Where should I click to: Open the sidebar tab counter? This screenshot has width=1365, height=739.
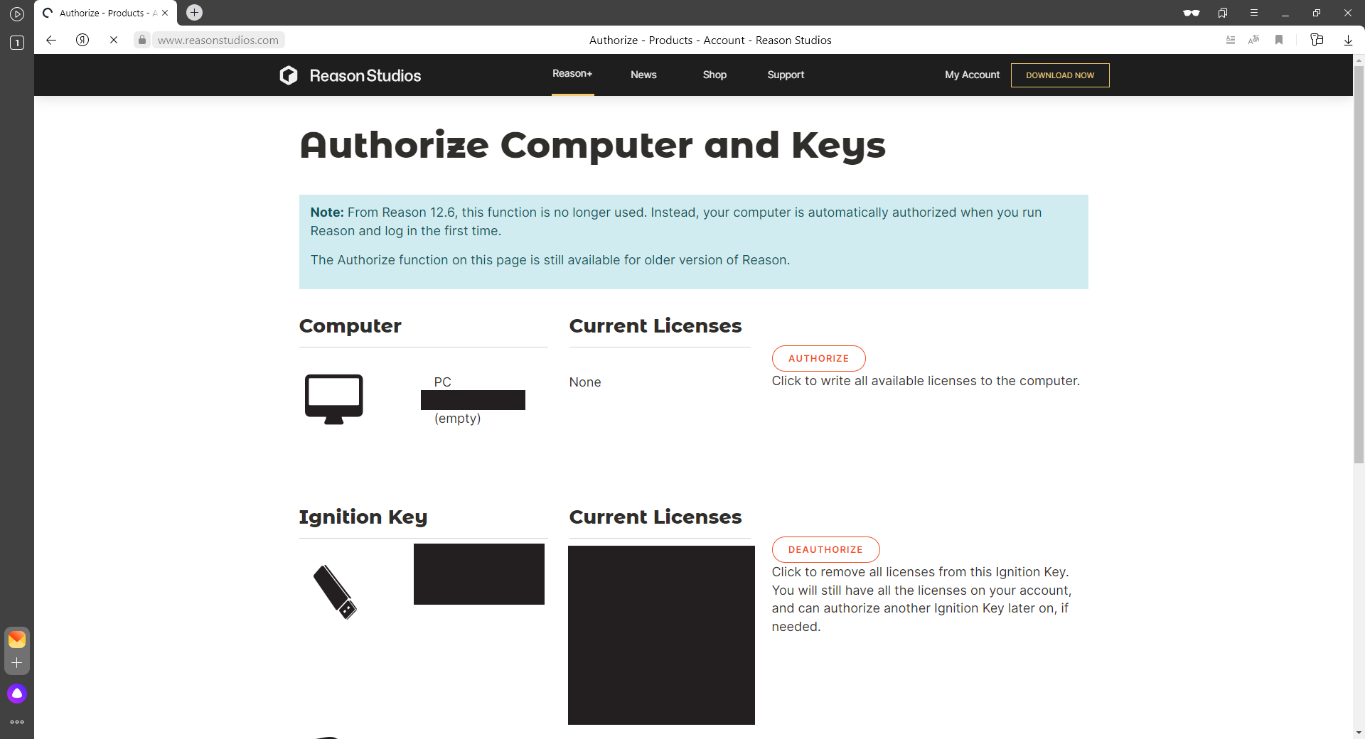coord(17,43)
